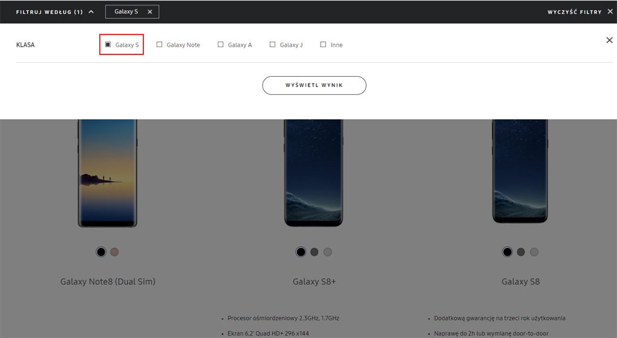617x338 pixels.
Task: Select black color for Galaxy Note8
Action: pyautogui.click(x=101, y=252)
